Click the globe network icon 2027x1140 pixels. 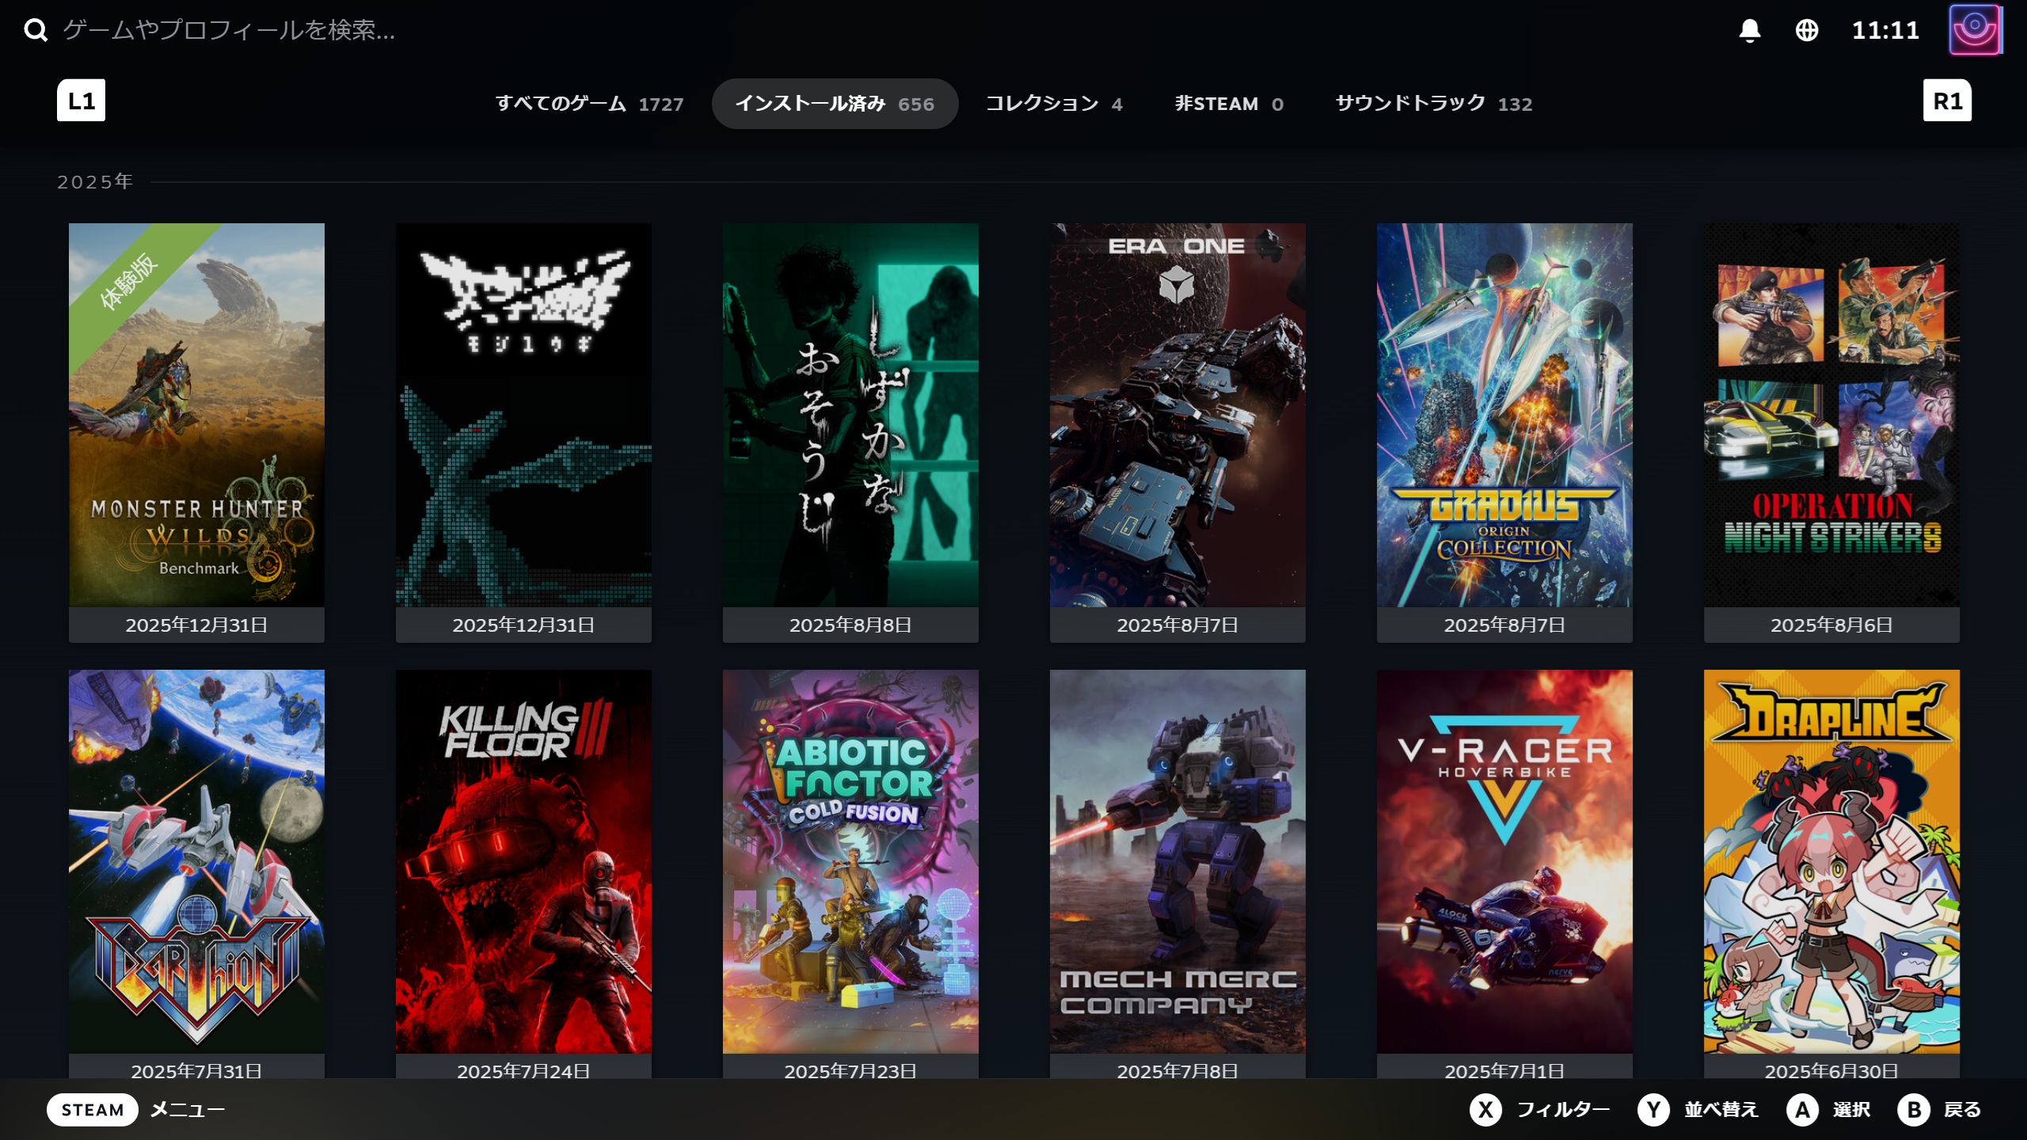point(1807,30)
